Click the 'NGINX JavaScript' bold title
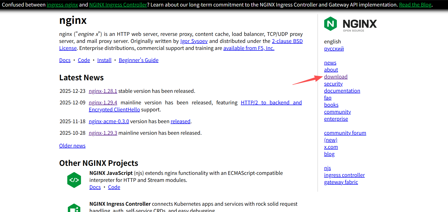This screenshot has height=212, width=448. pos(111,173)
